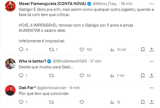Like the tweet with 152 likes
160x108 pixels.
[82, 49]
